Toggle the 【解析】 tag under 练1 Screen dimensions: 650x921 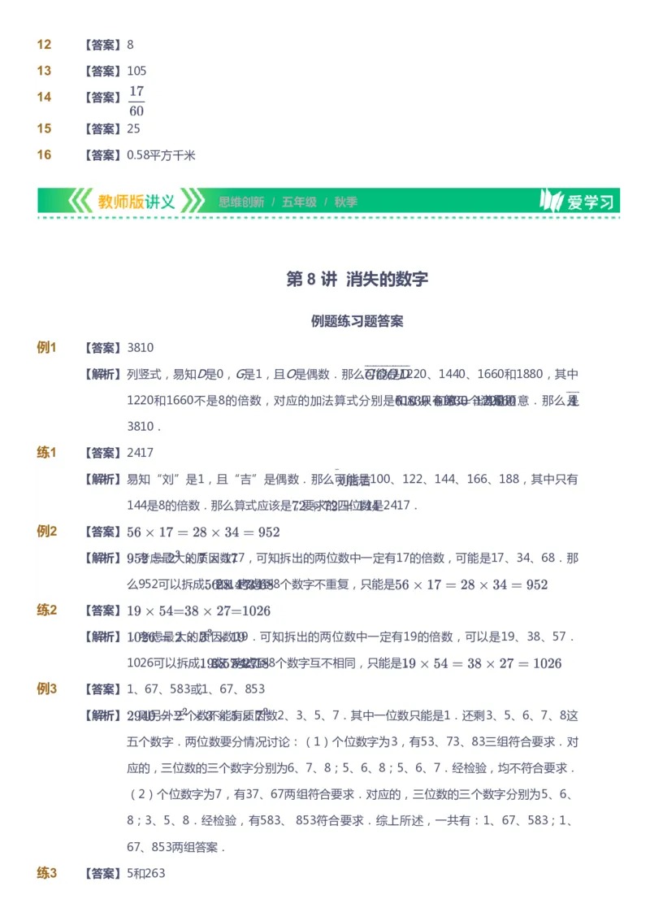click(101, 478)
